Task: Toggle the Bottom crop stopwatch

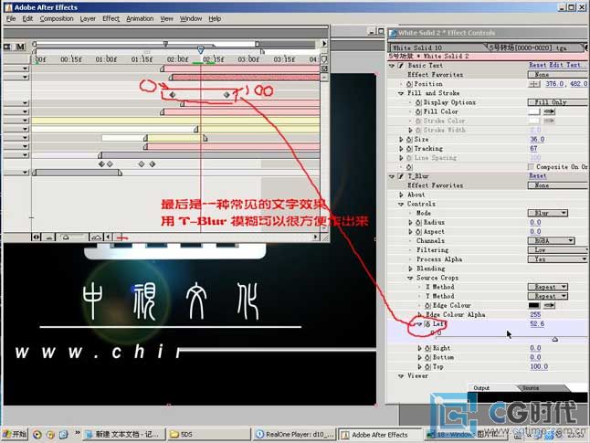Action: coord(427,357)
